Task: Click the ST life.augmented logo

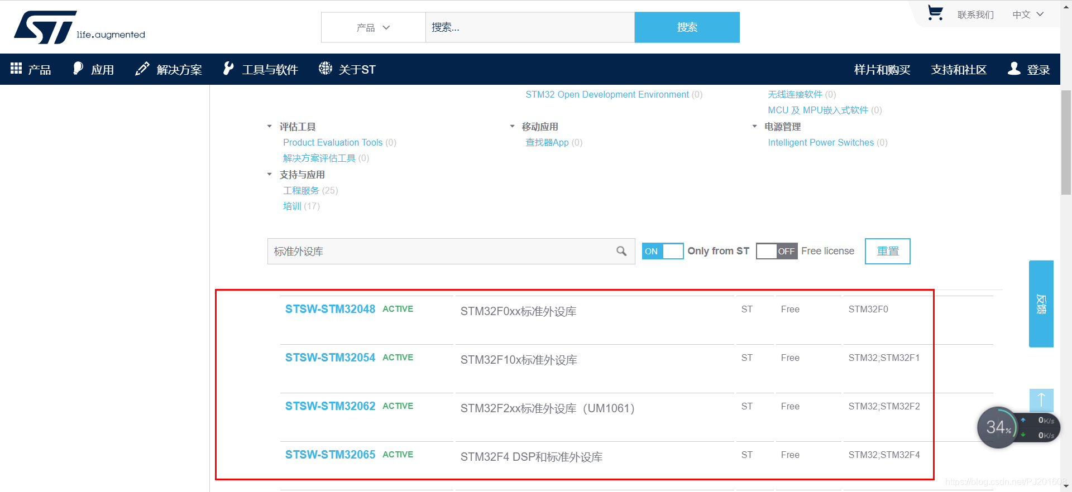Action: (79, 27)
